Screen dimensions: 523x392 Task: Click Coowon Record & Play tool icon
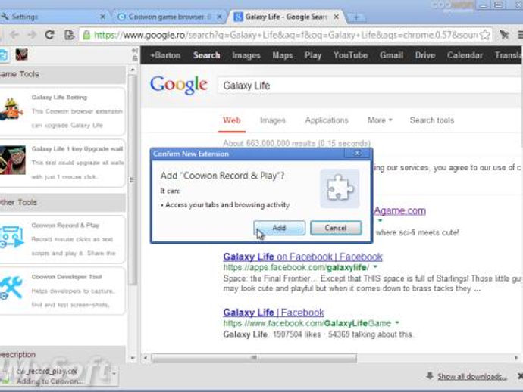[x=12, y=237]
